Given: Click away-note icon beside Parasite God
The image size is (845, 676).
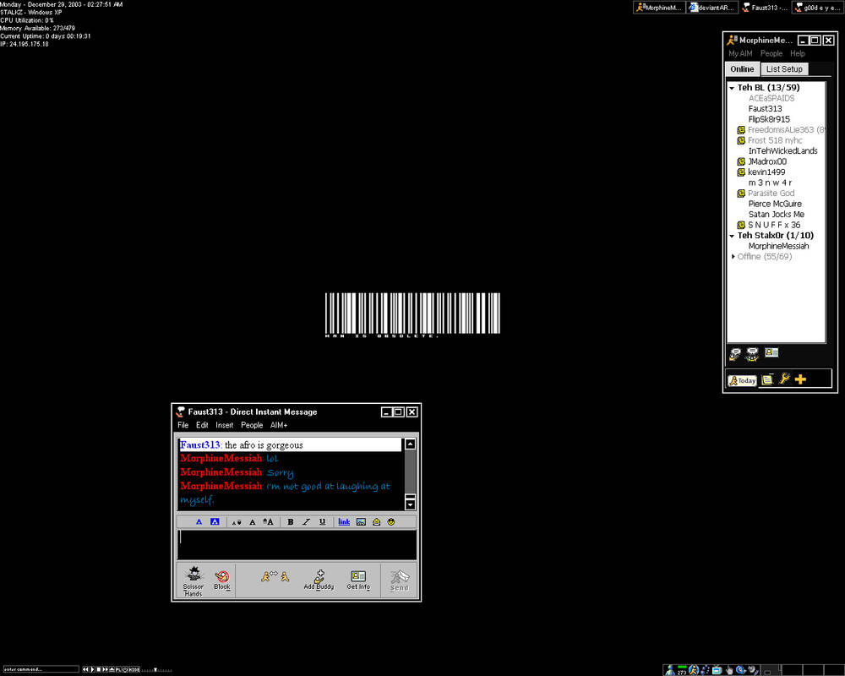Looking at the screenshot, I should pos(742,193).
